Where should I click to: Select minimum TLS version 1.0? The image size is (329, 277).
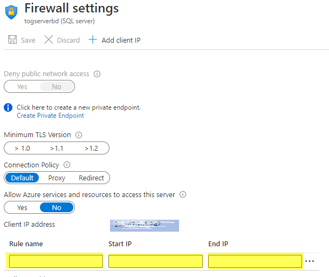pyautogui.click(x=22, y=148)
